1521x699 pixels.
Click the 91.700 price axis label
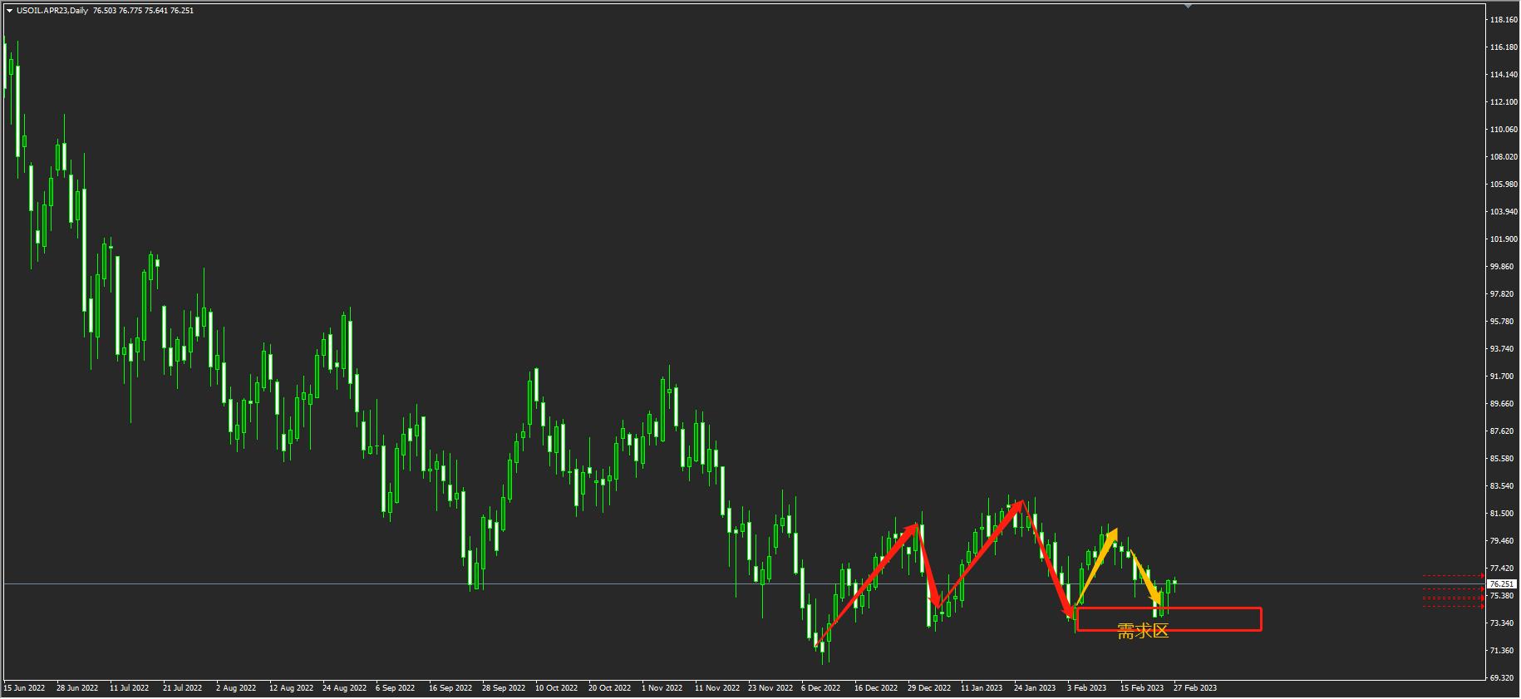[1503, 377]
